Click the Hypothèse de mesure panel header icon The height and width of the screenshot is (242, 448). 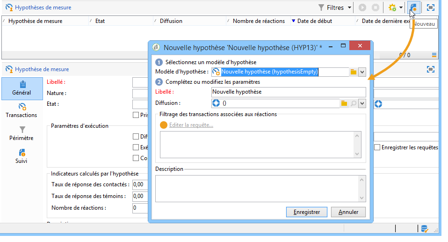tap(9, 69)
